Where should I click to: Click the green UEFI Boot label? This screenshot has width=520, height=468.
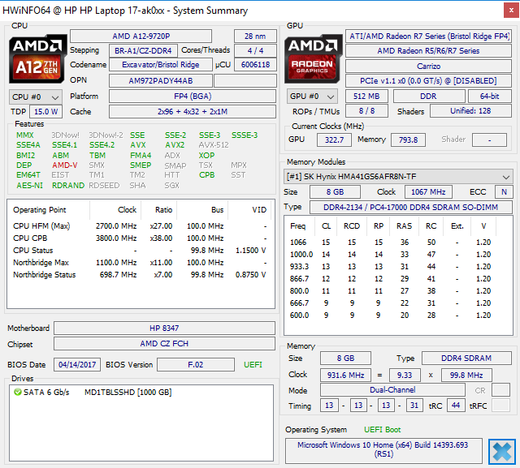(383, 430)
